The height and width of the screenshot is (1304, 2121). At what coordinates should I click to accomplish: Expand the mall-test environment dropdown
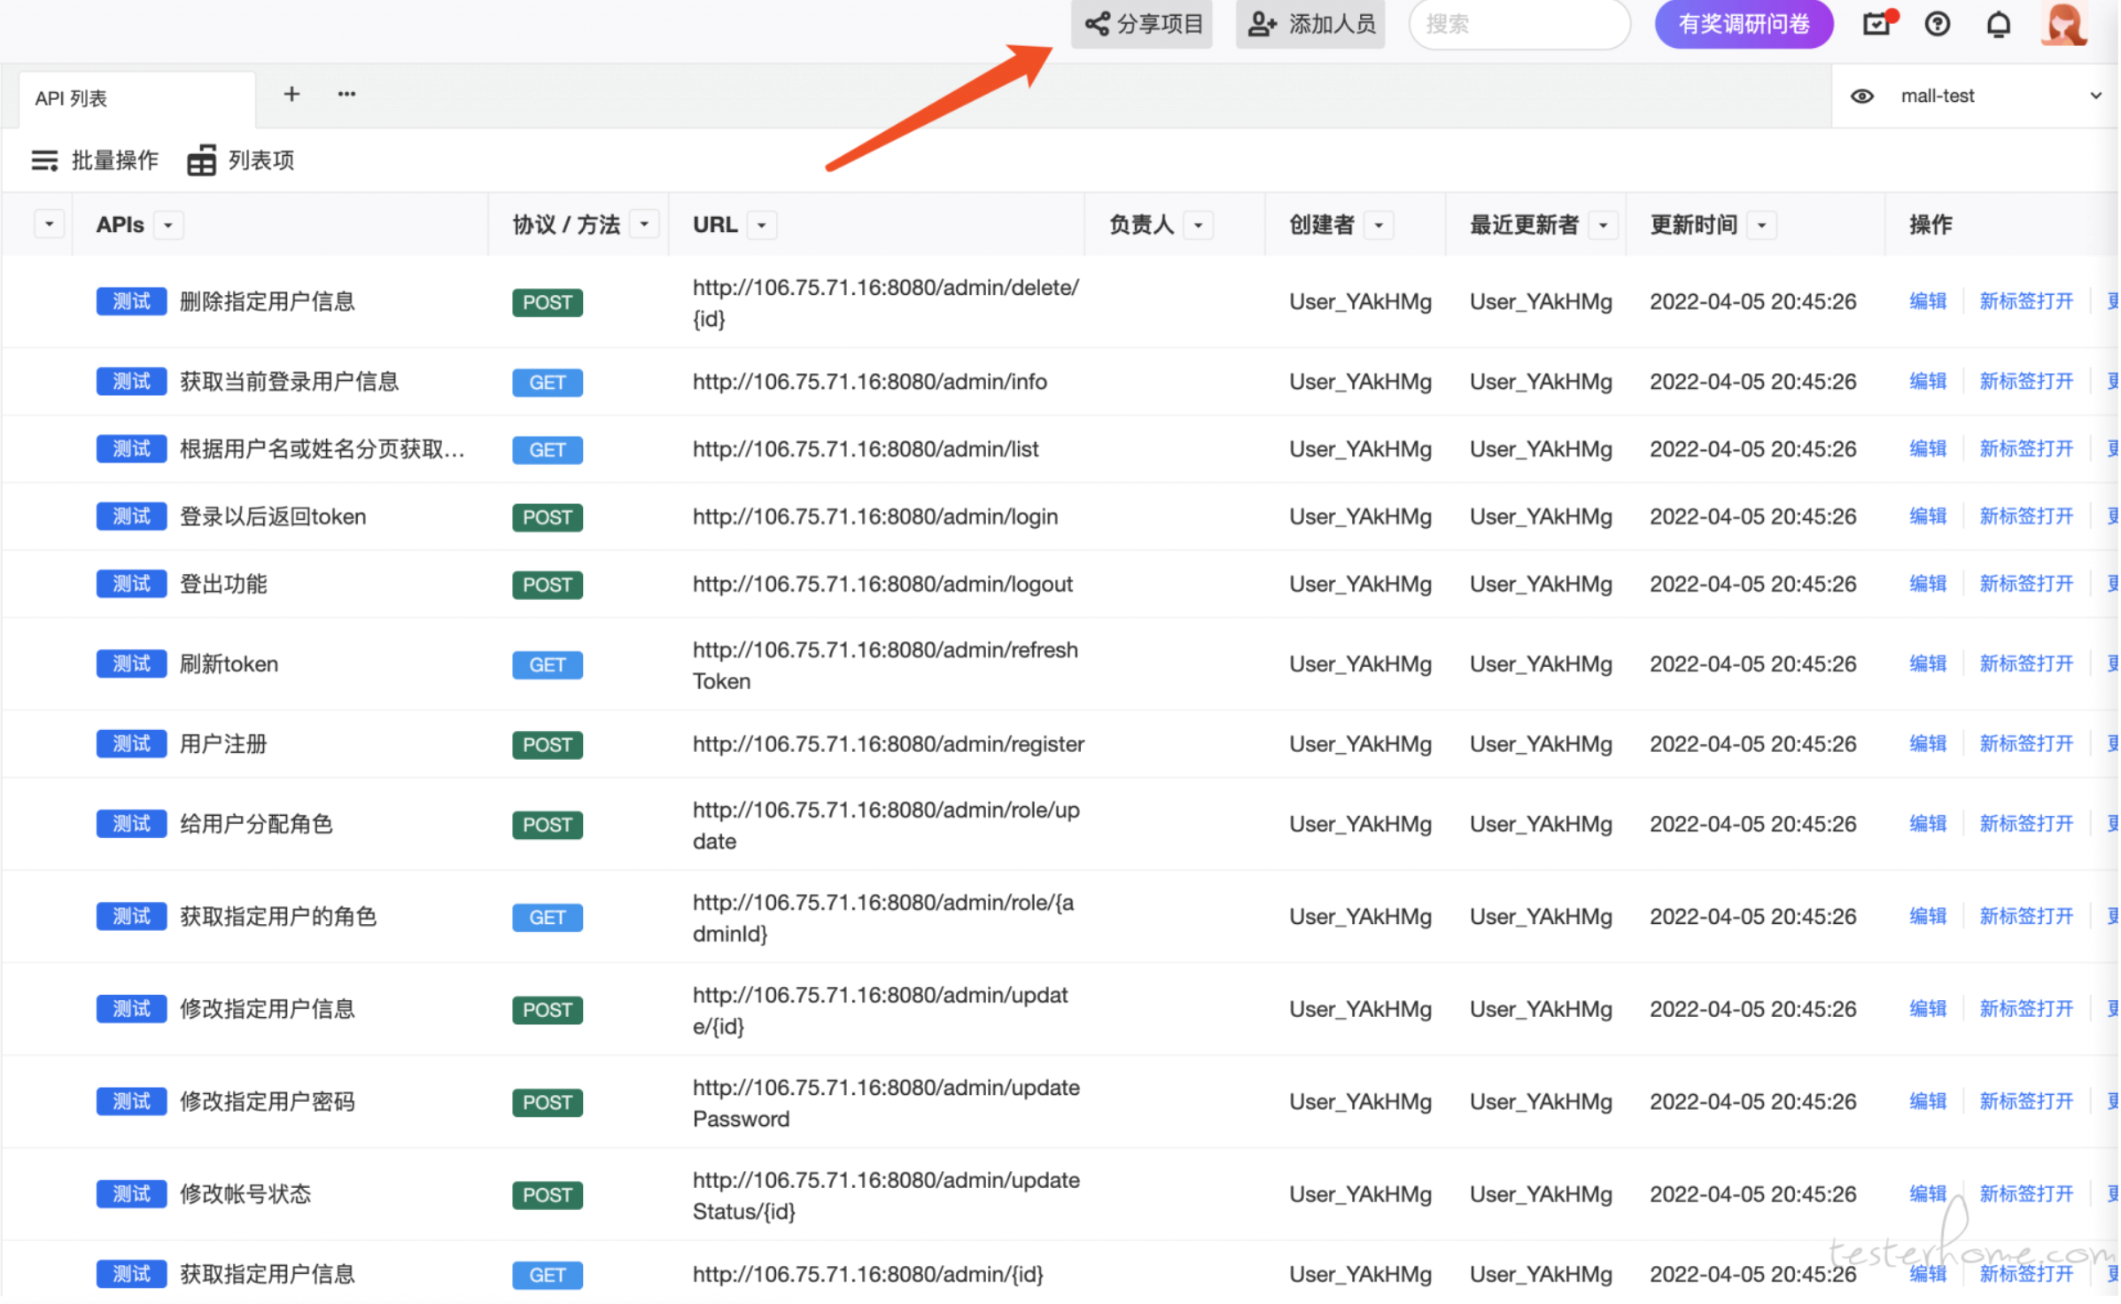tap(2097, 96)
